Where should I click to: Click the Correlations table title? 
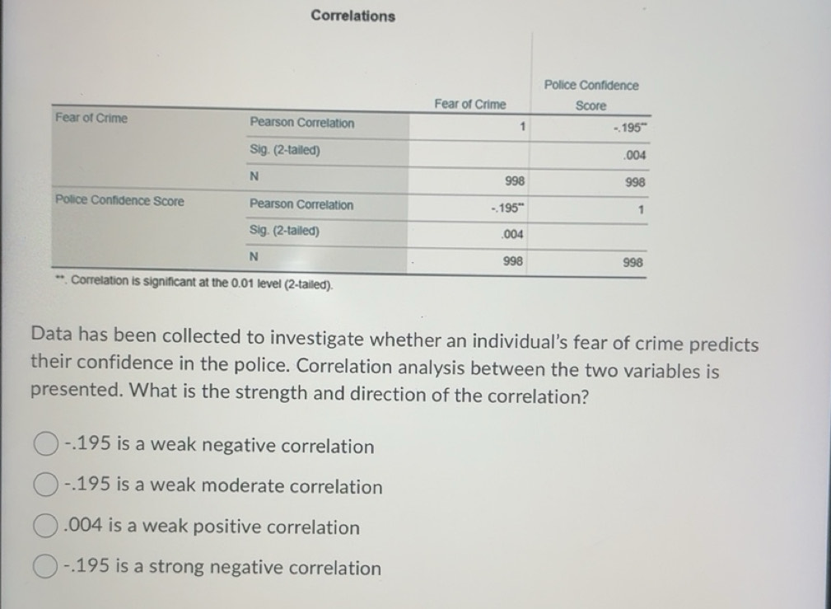coord(352,16)
